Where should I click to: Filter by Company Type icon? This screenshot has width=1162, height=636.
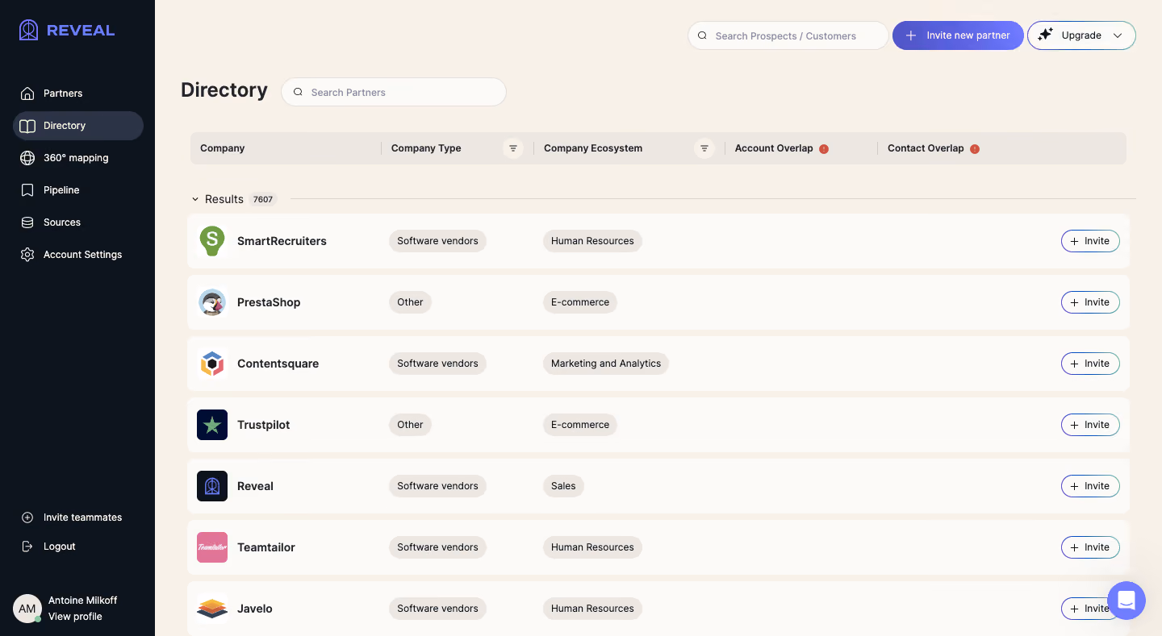(x=513, y=148)
